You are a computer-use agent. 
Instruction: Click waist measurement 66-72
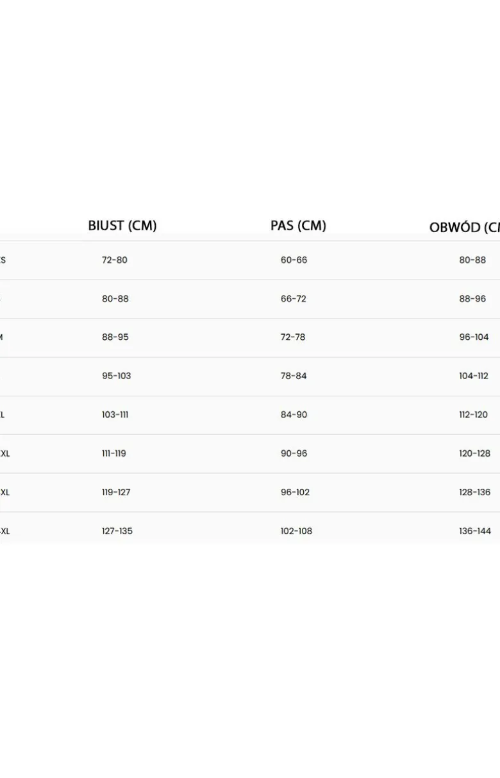294,299
